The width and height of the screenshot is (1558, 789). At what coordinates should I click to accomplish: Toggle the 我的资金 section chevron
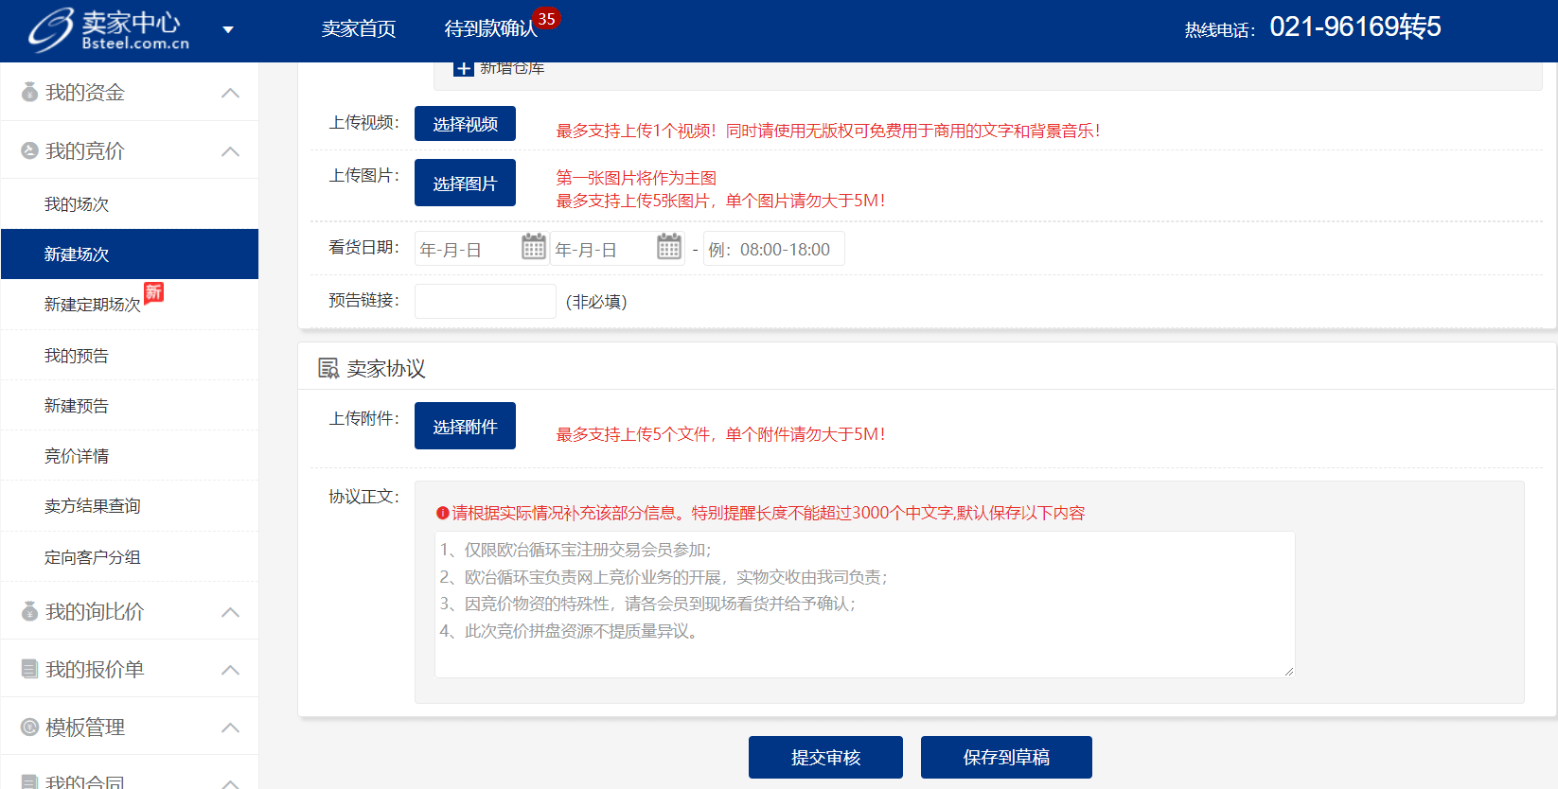point(230,93)
